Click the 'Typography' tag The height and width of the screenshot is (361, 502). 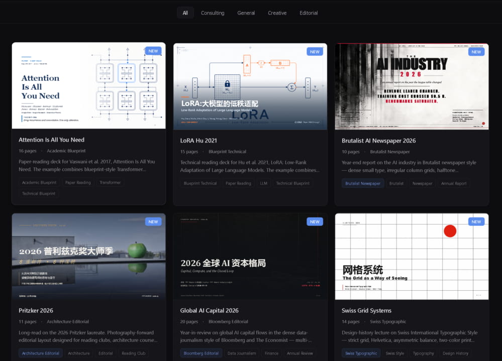point(423,353)
